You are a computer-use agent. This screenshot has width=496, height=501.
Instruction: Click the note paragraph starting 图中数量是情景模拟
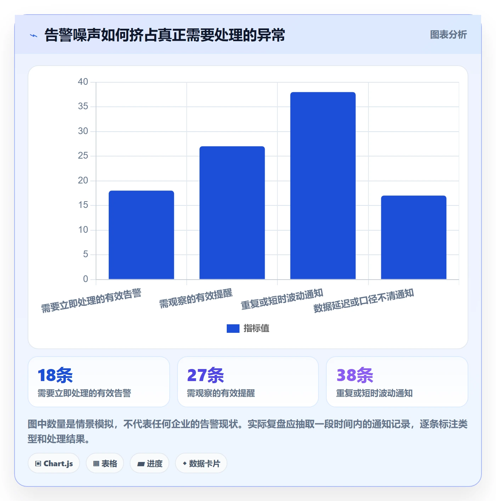coord(248,431)
